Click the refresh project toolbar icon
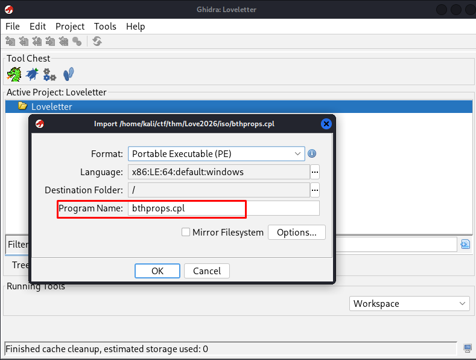This screenshot has height=360, width=476. click(97, 41)
